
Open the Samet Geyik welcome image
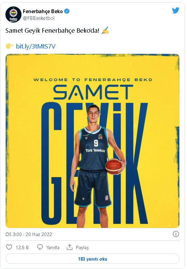coord(92,141)
